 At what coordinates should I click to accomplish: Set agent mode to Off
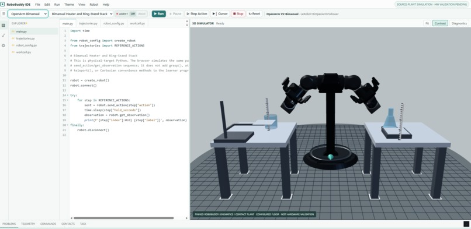[x=133, y=14]
